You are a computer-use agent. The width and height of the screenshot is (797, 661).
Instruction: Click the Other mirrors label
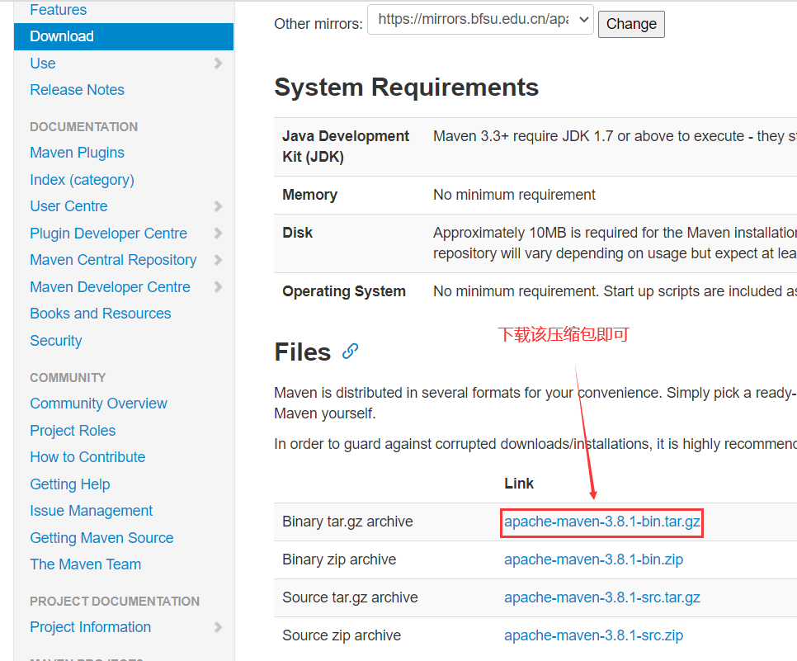pos(318,24)
